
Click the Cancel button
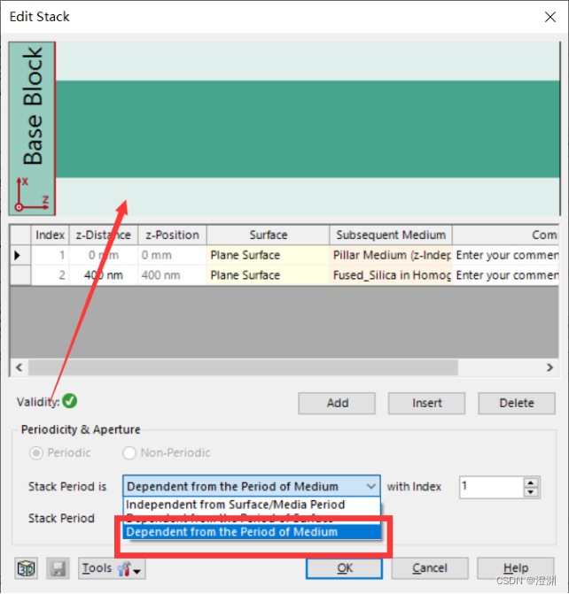click(x=430, y=568)
